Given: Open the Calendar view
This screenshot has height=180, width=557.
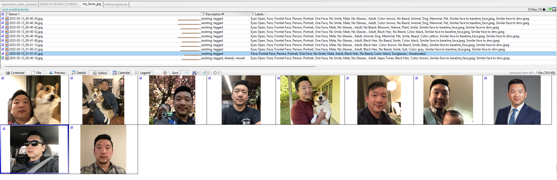Looking at the screenshot, I should tap(121, 73).
